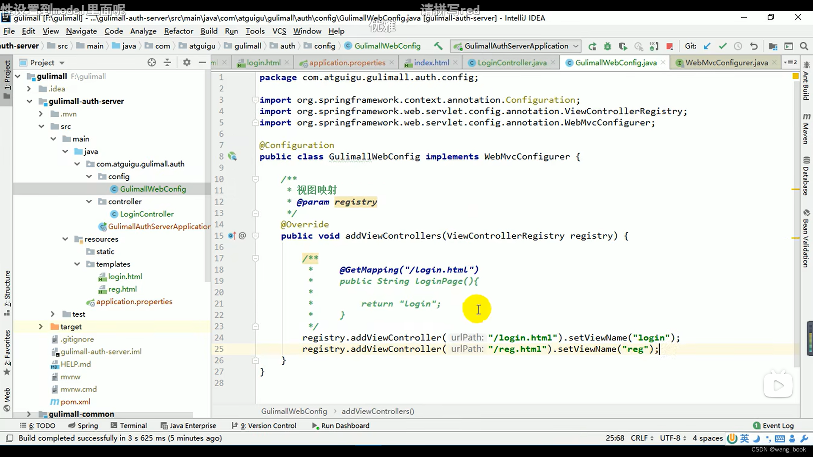This screenshot has height=457, width=813.
Task: Click the yellow inspection indicator above editor scrollbar
Action: tap(795, 76)
